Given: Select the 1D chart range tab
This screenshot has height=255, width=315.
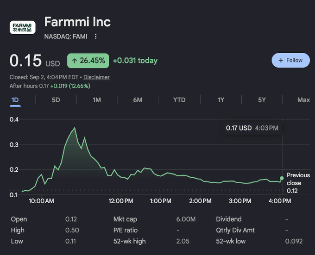Looking at the screenshot, I should pyautogui.click(x=15, y=100).
